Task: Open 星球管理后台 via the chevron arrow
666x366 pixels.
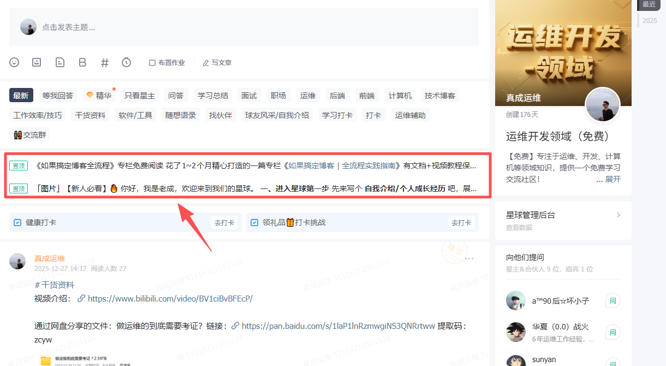Action: [x=619, y=215]
